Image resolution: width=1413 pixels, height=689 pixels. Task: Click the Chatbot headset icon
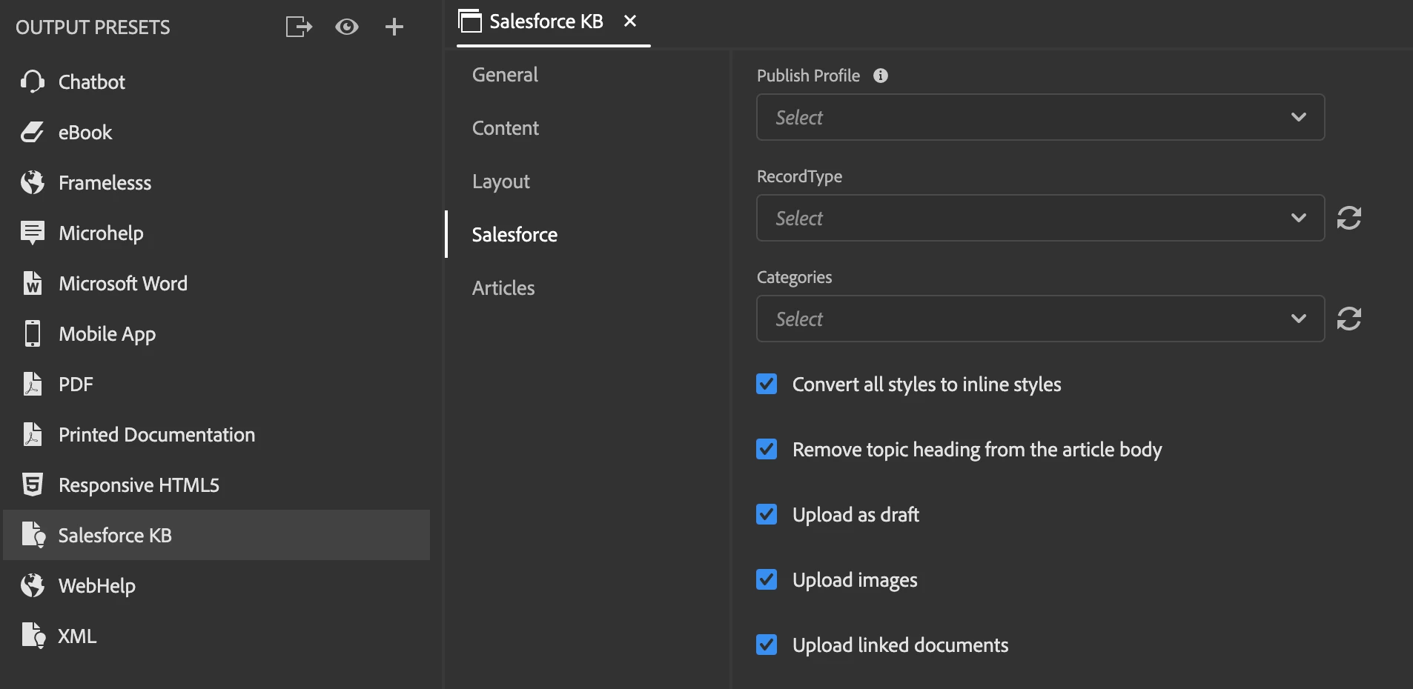tap(33, 81)
